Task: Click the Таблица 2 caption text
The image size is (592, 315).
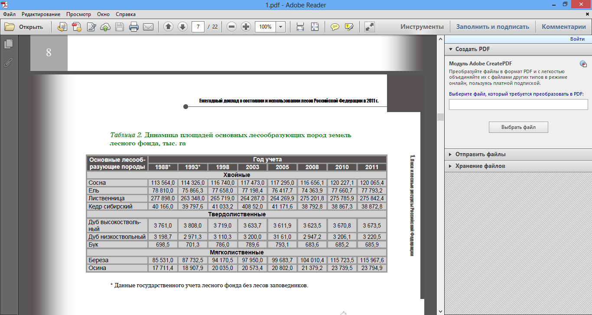Action: [x=231, y=139]
